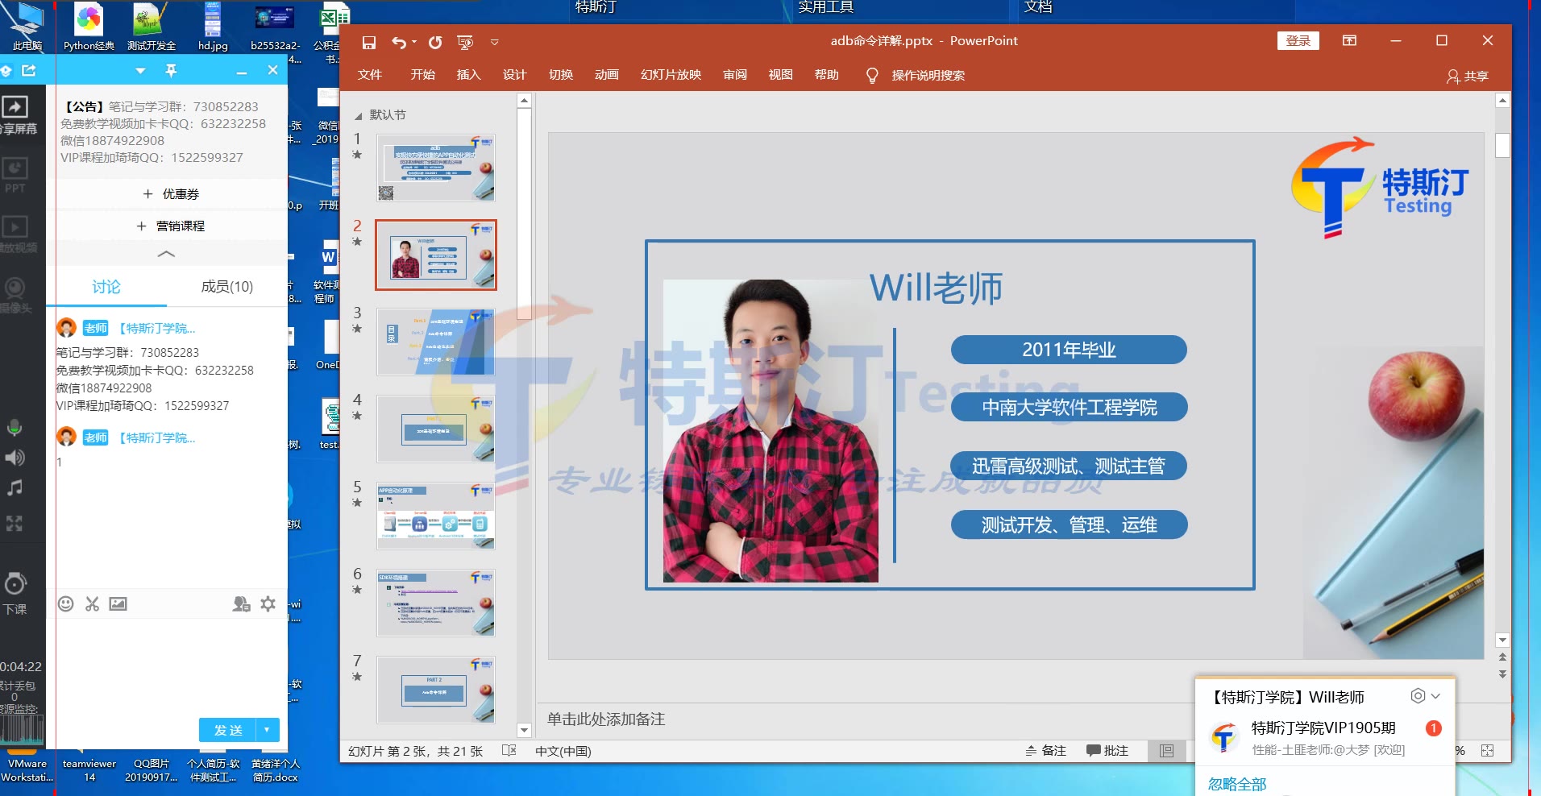
Task: Toggle the 备注 notes pane button
Action: click(1045, 751)
